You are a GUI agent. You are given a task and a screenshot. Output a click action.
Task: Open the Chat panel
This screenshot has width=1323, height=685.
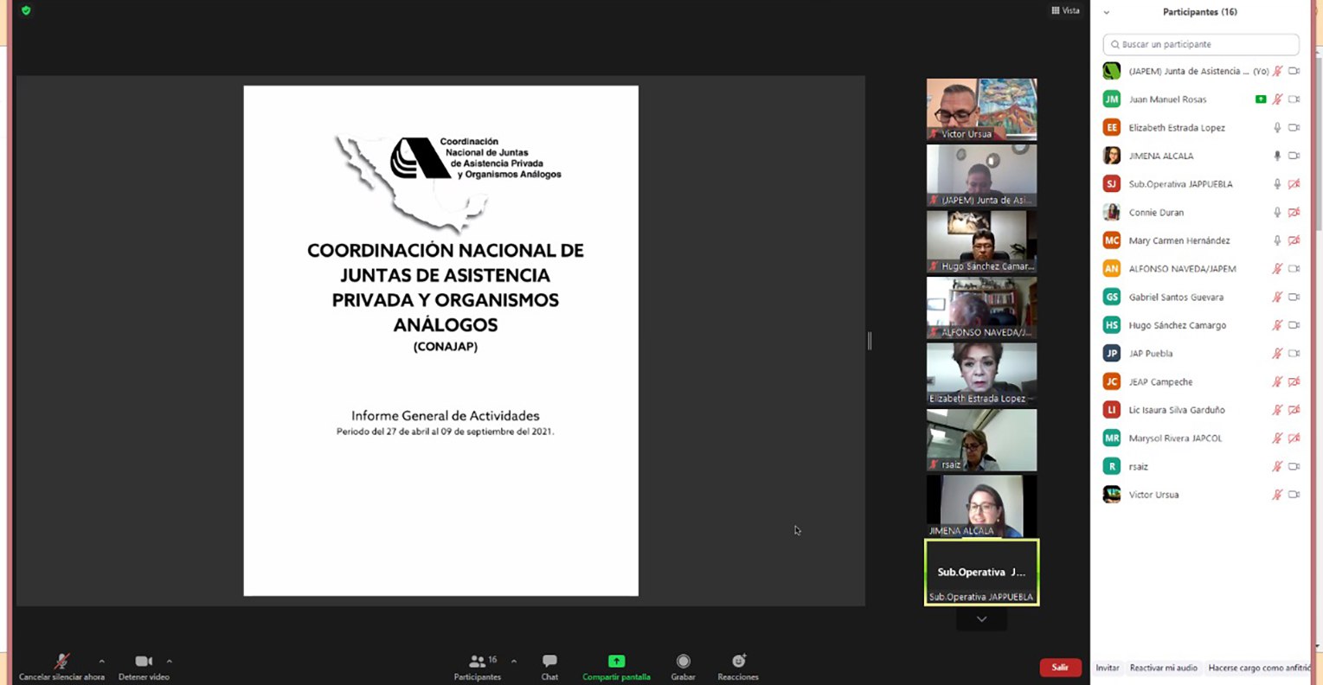click(549, 667)
